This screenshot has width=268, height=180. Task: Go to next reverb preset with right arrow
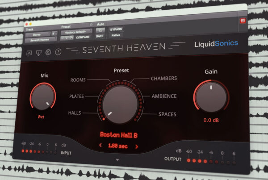[137, 147]
